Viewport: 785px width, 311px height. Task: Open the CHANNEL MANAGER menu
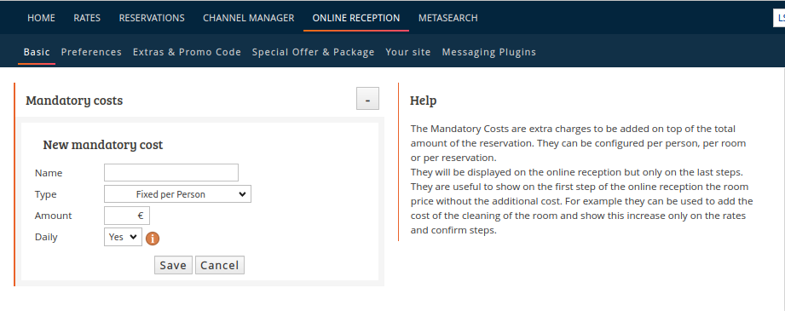(x=248, y=18)
